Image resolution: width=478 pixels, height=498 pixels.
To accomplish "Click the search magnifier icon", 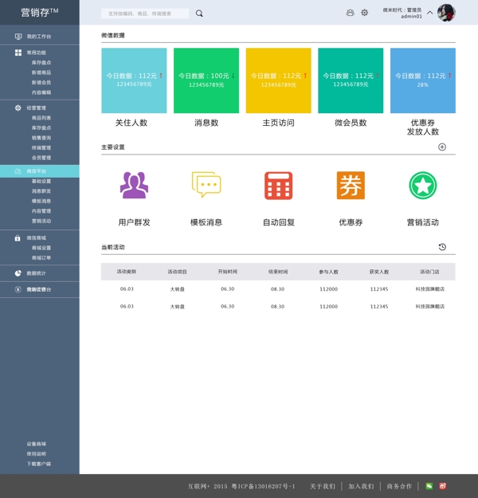I will pos(199,14).
